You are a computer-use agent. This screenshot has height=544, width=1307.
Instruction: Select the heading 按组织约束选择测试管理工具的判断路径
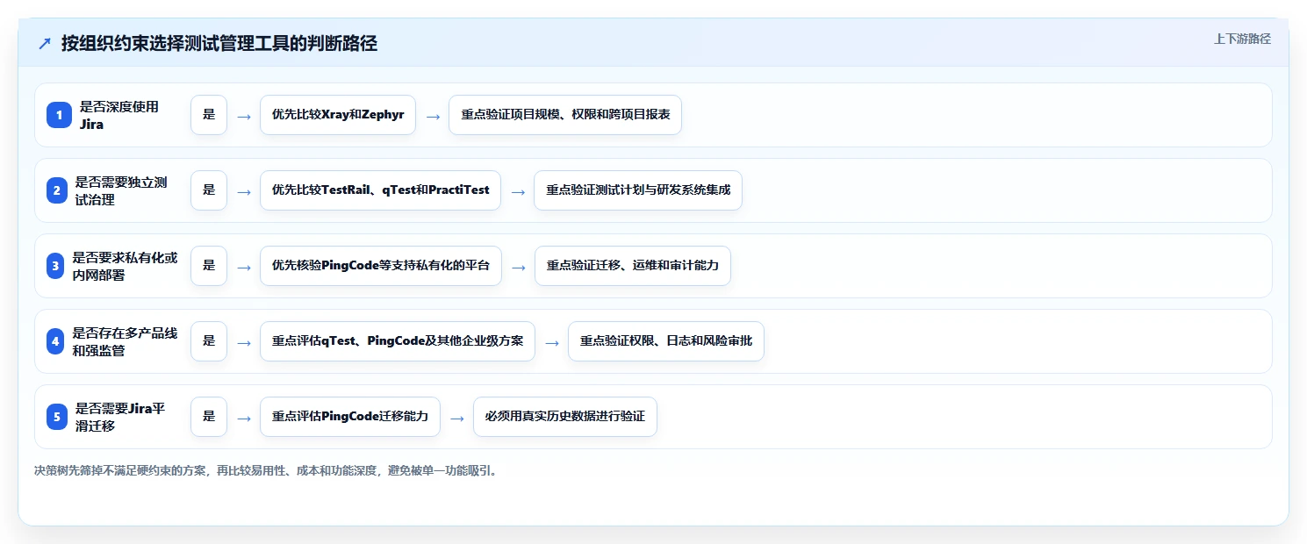[x=219, y=44]
